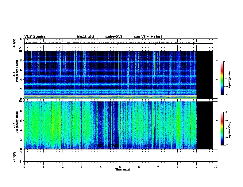Click the "Time (min)" axis title
This screenshot has height=187, width=243.
pyautogui.click(x=123, y=170)
